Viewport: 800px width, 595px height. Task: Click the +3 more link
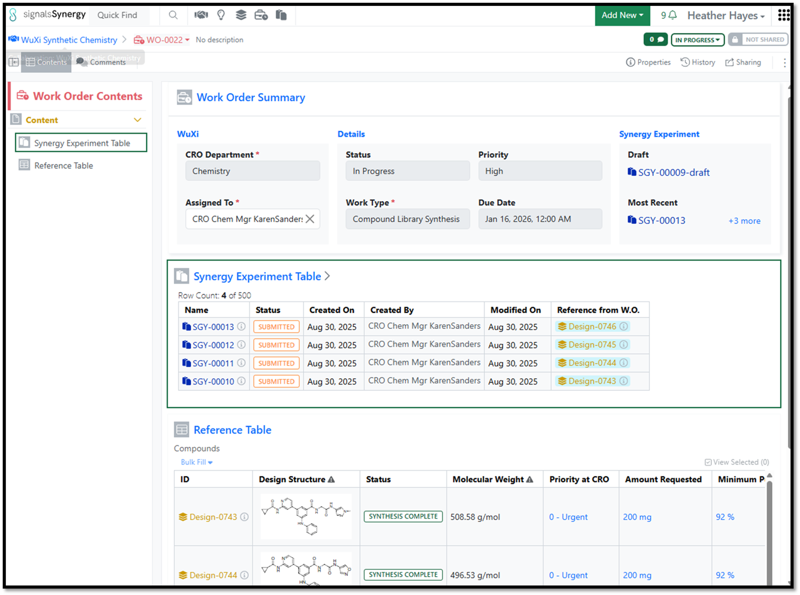pos(744,221)
